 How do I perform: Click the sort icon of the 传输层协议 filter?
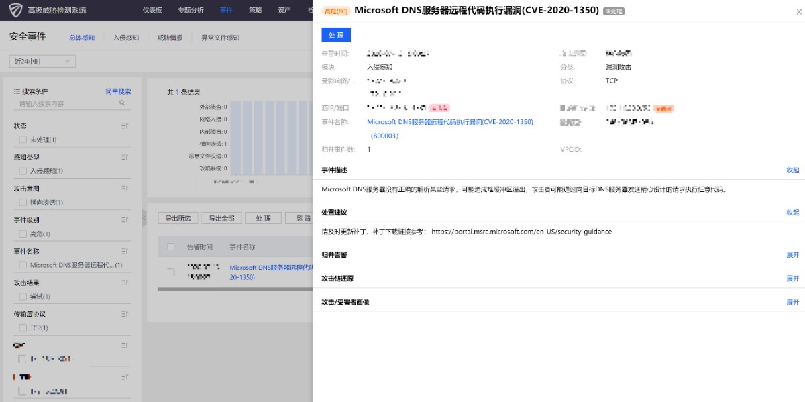tap(125, 314)
